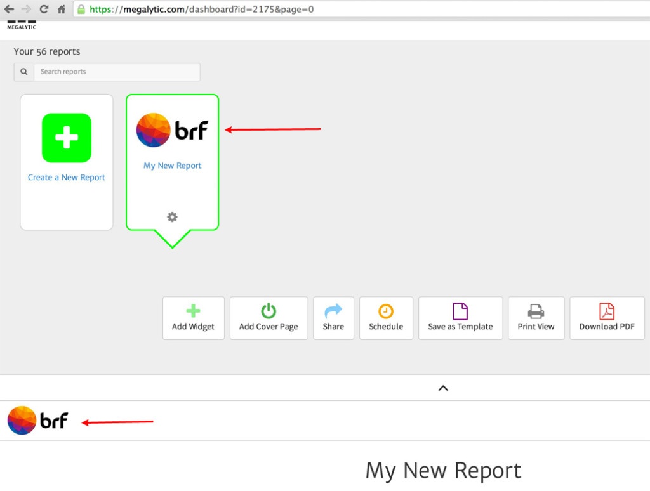This screenshot has height=491, width=650.
Task: Open the My New Report link
Action: [x=172, y=166]
